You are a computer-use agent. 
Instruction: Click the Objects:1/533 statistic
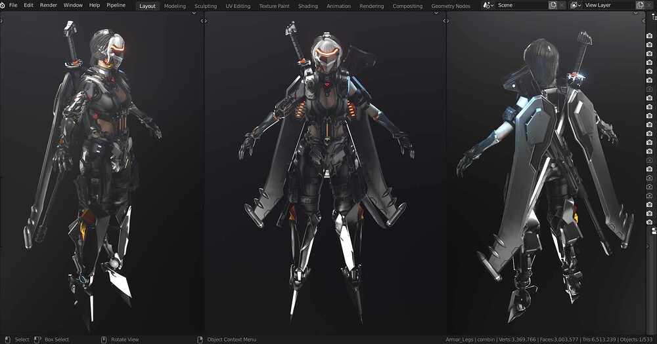coord(637,339)
